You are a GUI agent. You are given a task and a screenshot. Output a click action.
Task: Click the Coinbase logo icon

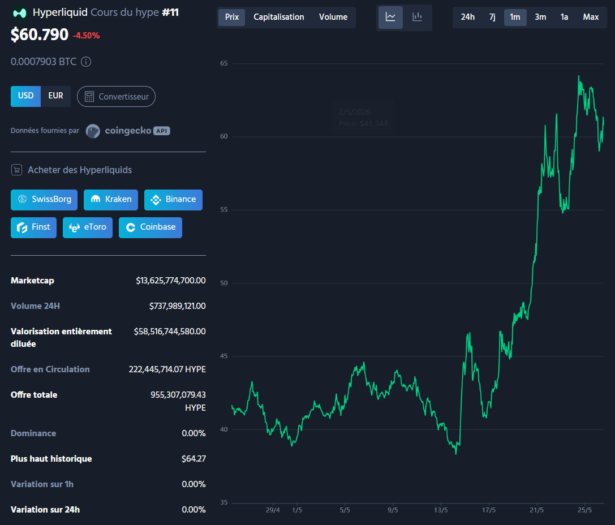[131, 227]
